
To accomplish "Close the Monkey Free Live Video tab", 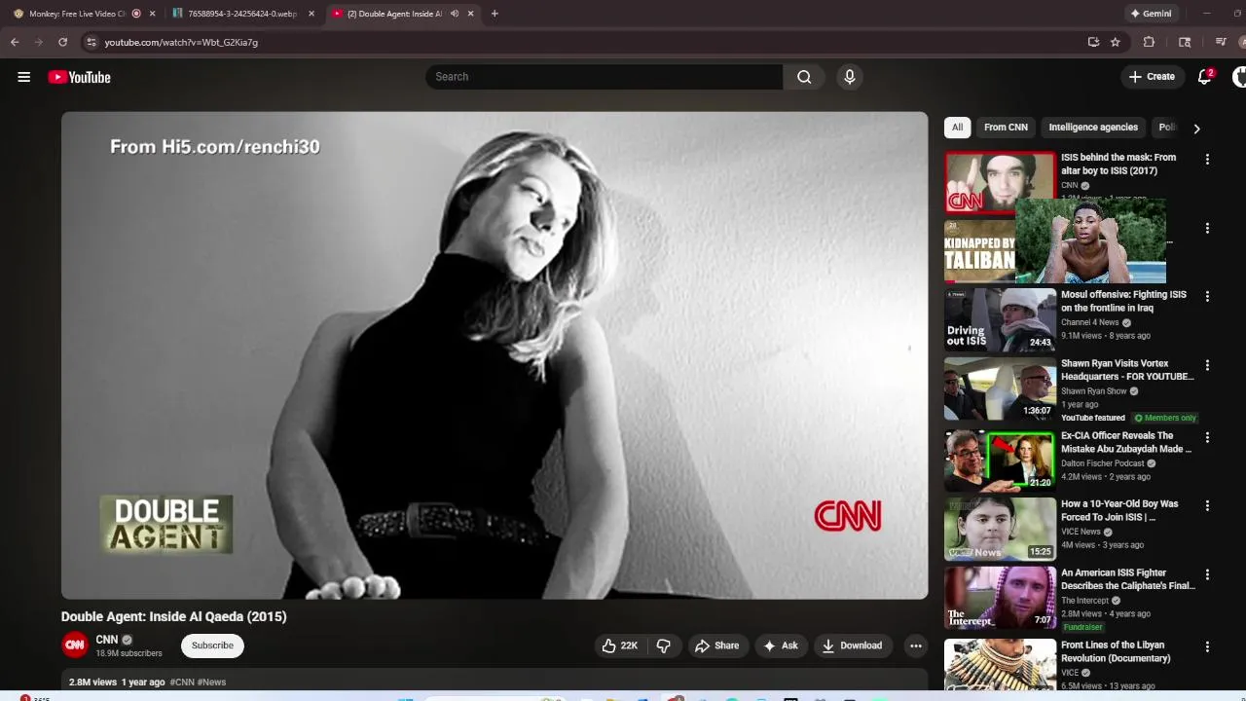I will tap(152, 14).
